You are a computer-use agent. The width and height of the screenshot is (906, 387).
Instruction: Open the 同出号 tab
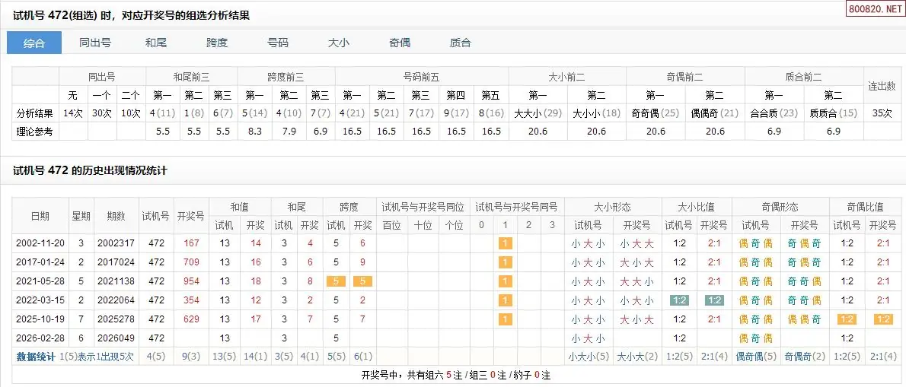(x=95, y=43)
